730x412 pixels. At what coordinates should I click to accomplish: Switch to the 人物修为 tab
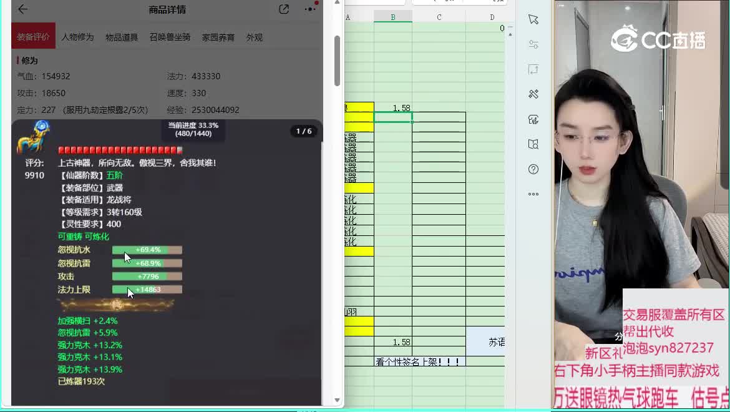(x=77, y=37)
